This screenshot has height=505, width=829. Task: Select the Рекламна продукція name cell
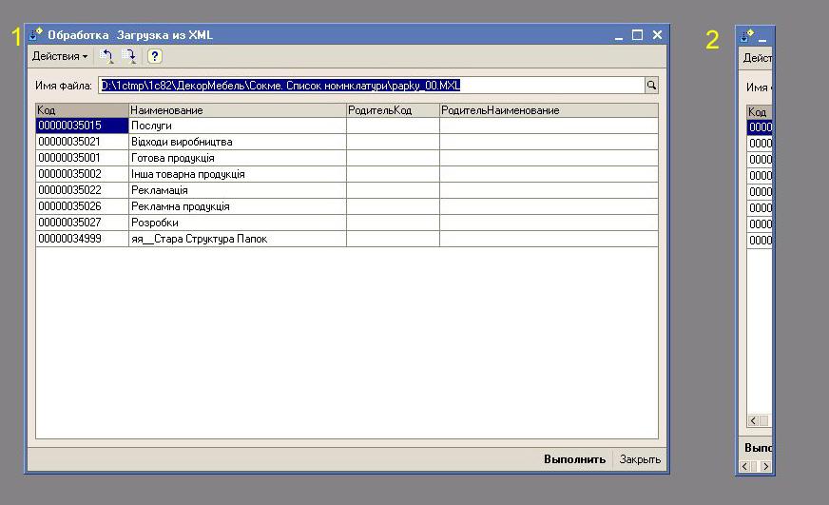coord(238,206)
